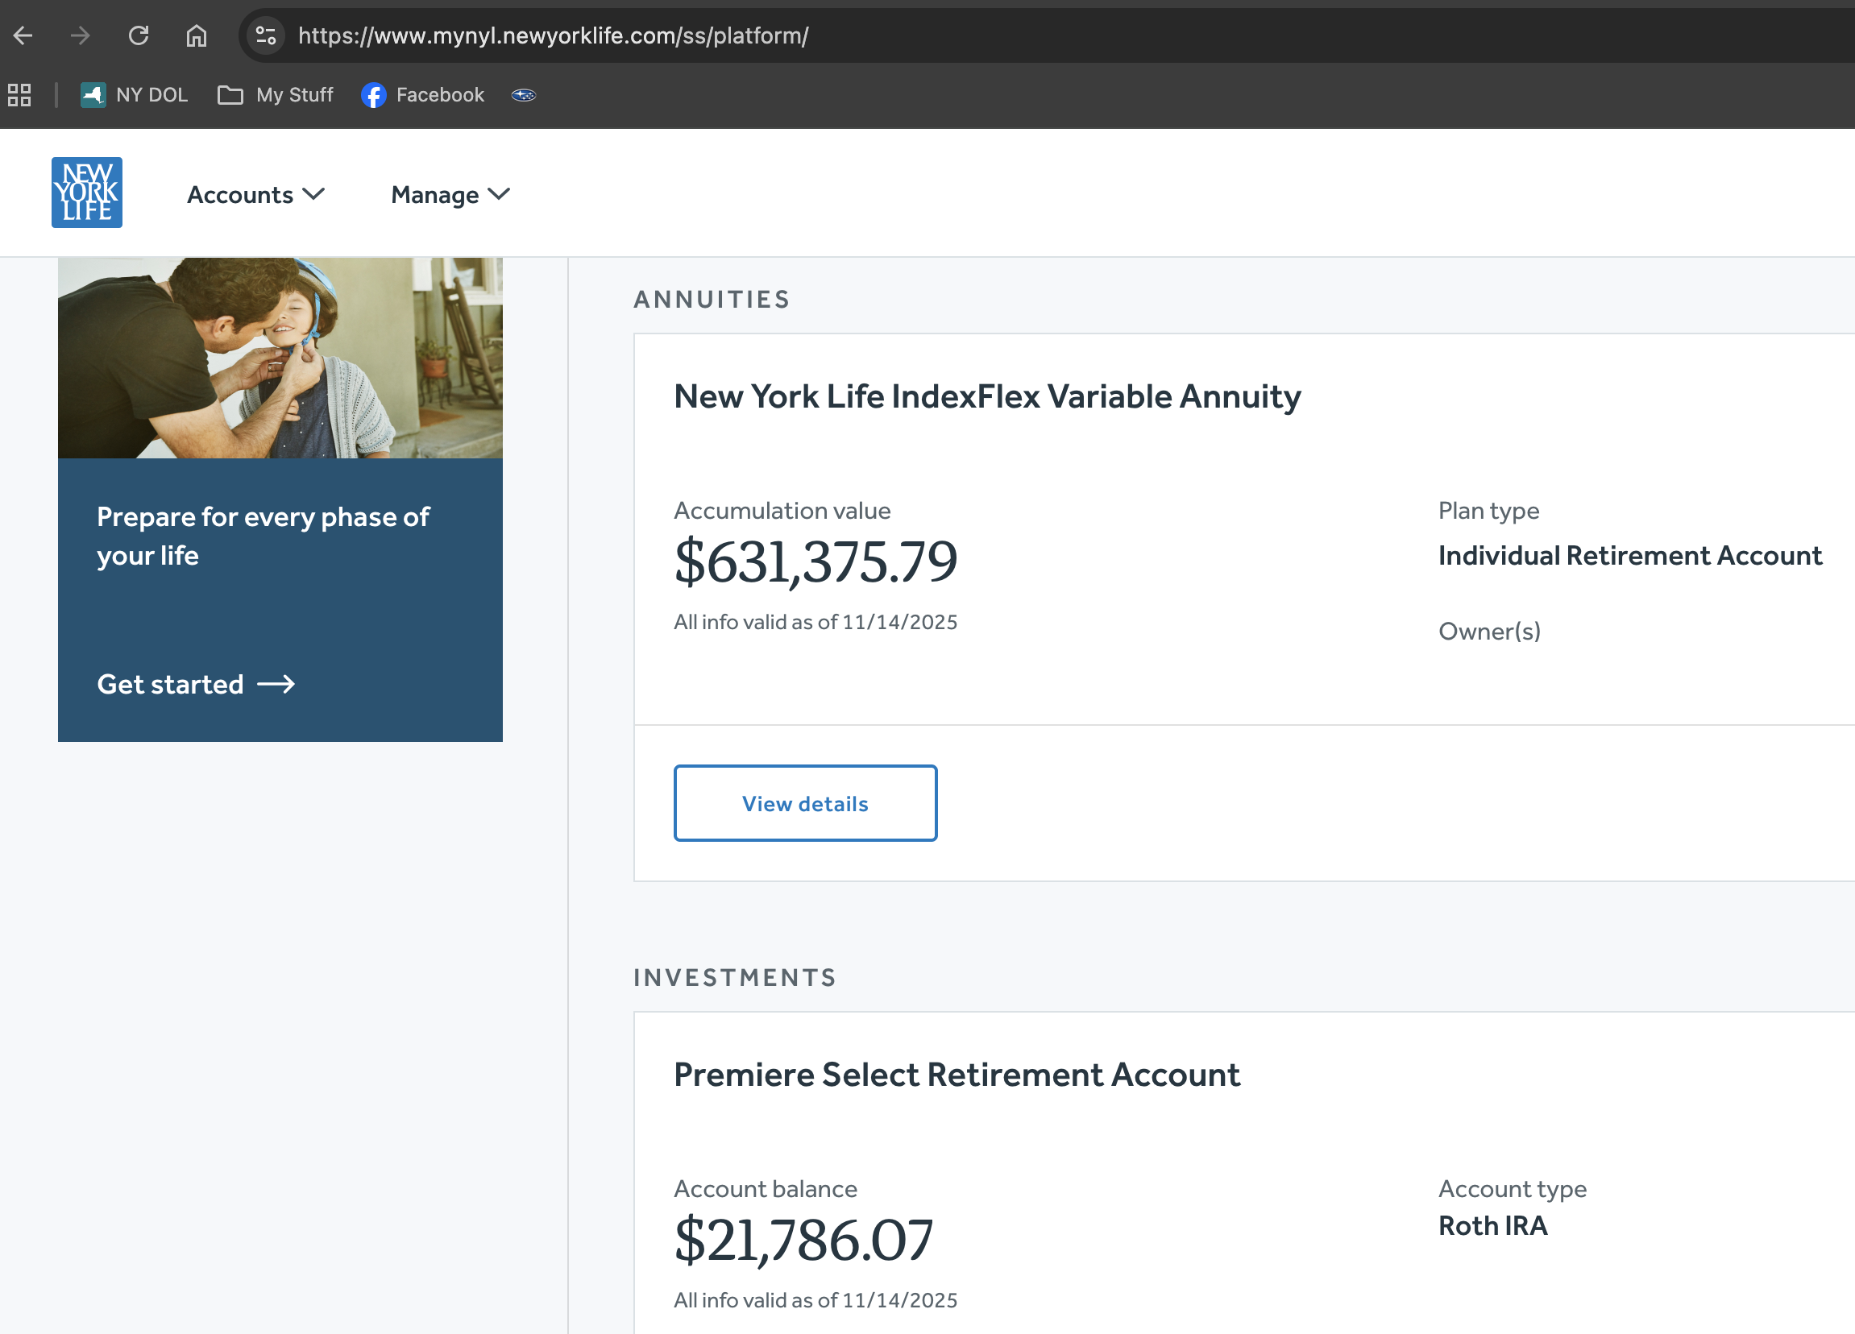The height and width of the screenshot is (1334, 1855).
Task: Click the browser forward arrow
Action: tap(80, 35)
